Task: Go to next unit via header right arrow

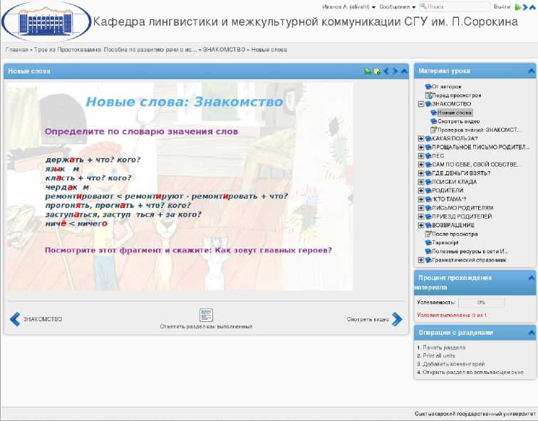Action: [x=395, y=71]
